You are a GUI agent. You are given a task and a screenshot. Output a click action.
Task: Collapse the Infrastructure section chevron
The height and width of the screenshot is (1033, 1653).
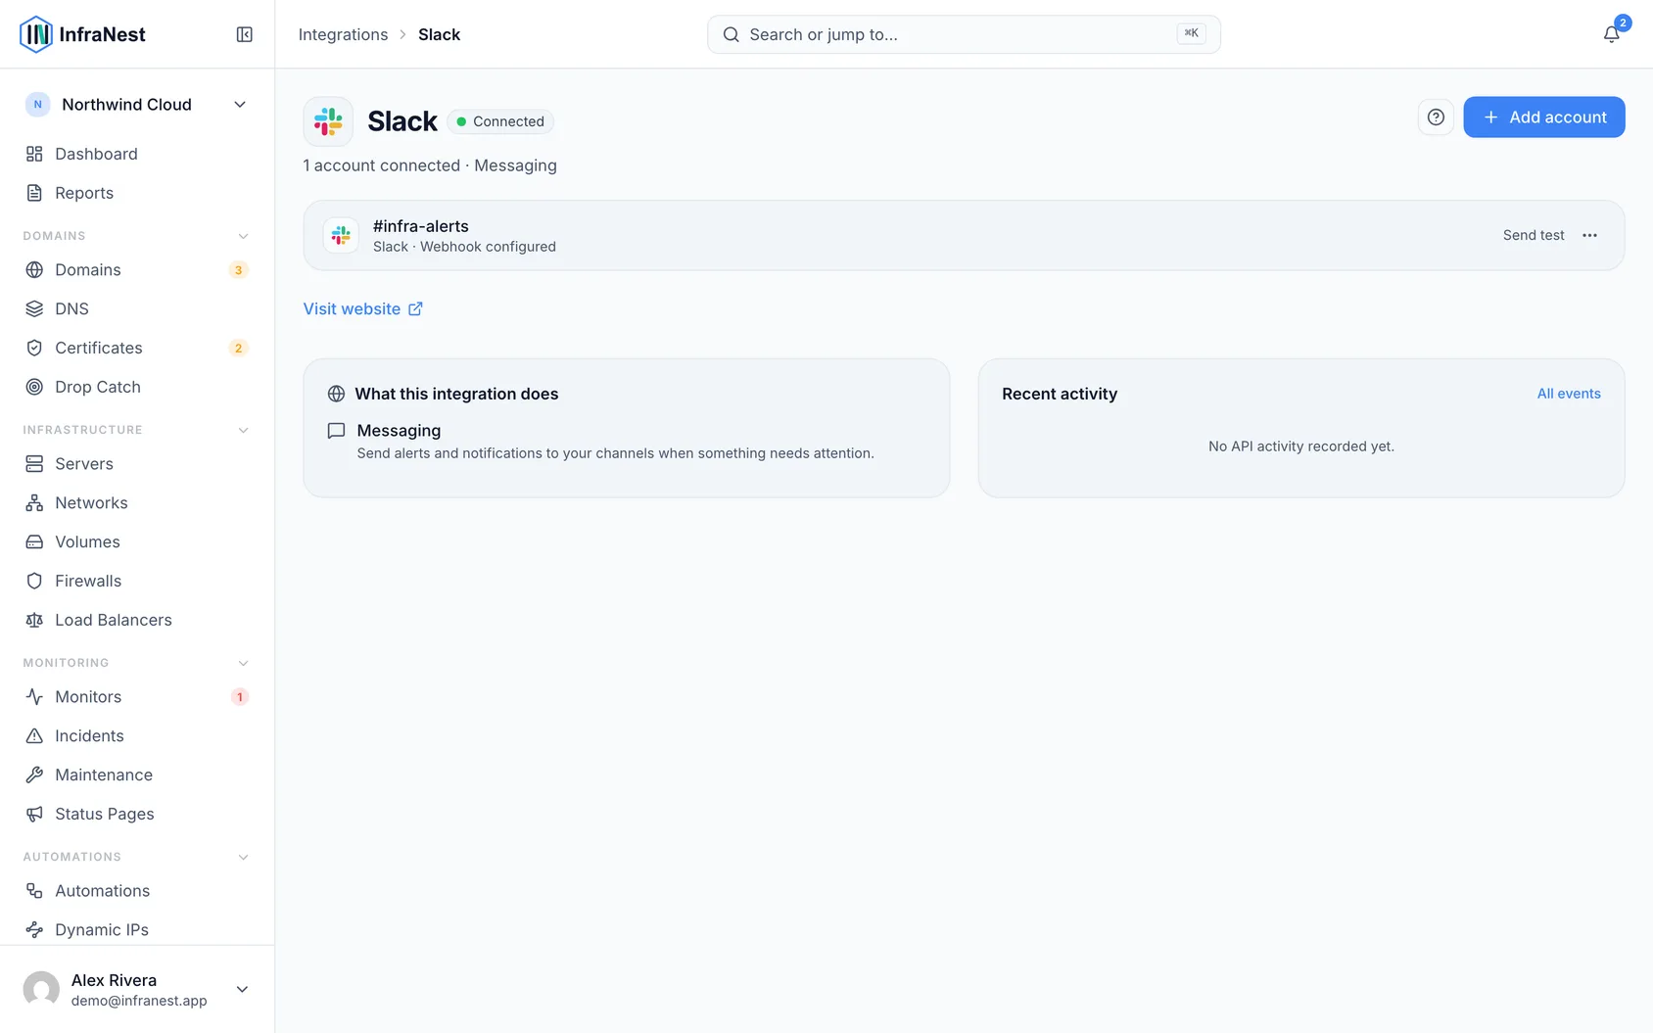[243, 430]
